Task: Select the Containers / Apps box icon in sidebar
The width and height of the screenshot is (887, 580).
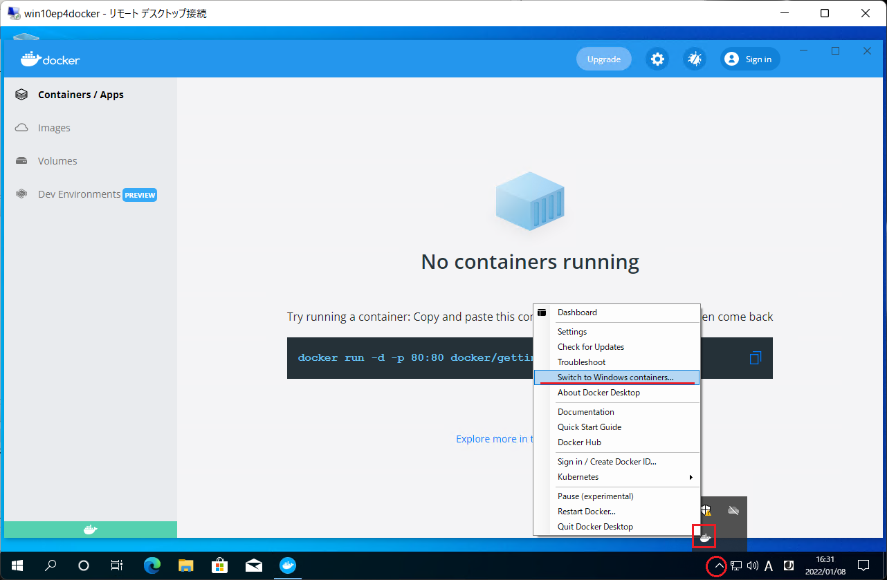Action: [x=21, y=94]
